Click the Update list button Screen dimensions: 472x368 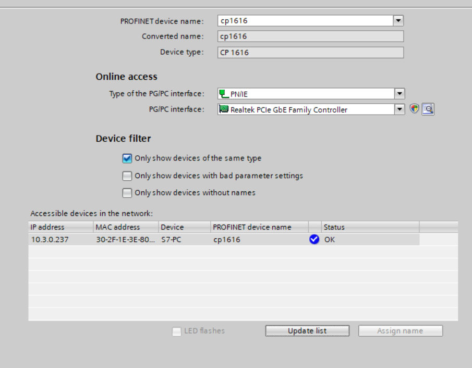(x=307, y=330)
